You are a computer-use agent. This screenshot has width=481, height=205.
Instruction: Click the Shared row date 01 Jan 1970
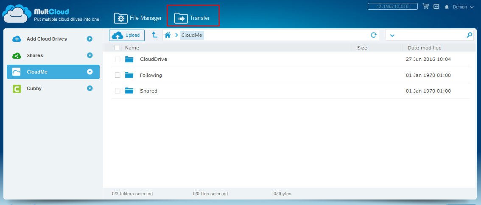tap(428, 91)
